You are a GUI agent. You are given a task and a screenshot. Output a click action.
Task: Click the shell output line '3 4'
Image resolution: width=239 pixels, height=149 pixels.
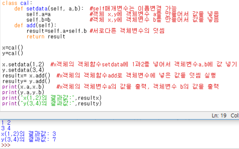[6, 128]
